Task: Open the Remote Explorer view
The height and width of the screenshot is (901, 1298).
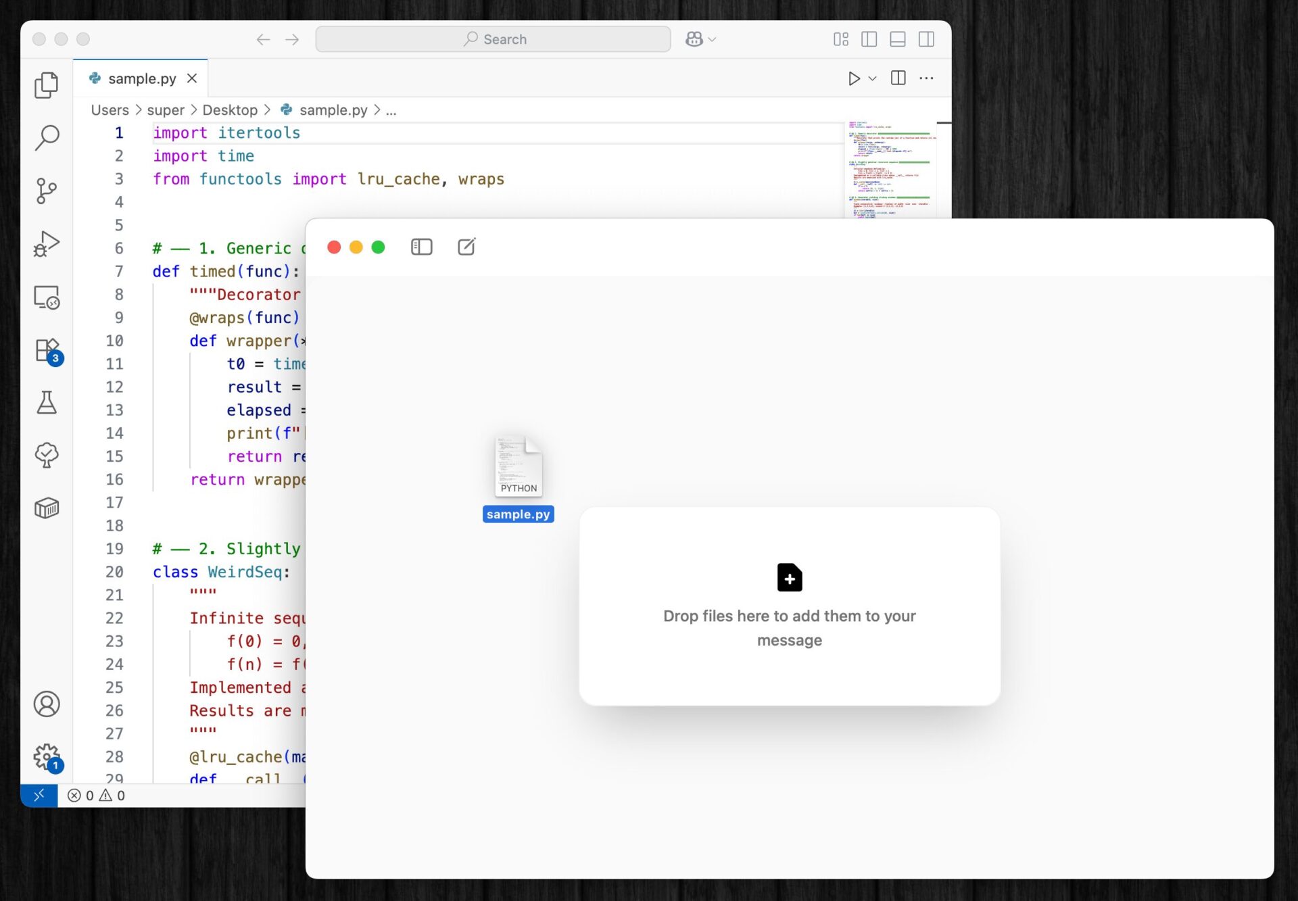Action: tap(46, 297)
